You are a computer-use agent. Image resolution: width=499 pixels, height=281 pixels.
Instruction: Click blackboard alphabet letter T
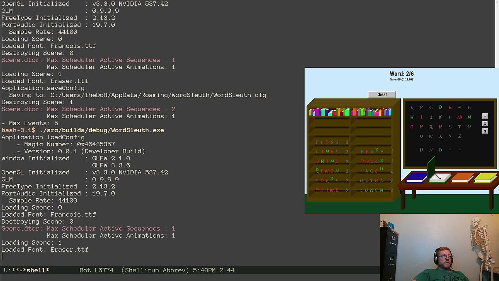[x=460, y=127]
